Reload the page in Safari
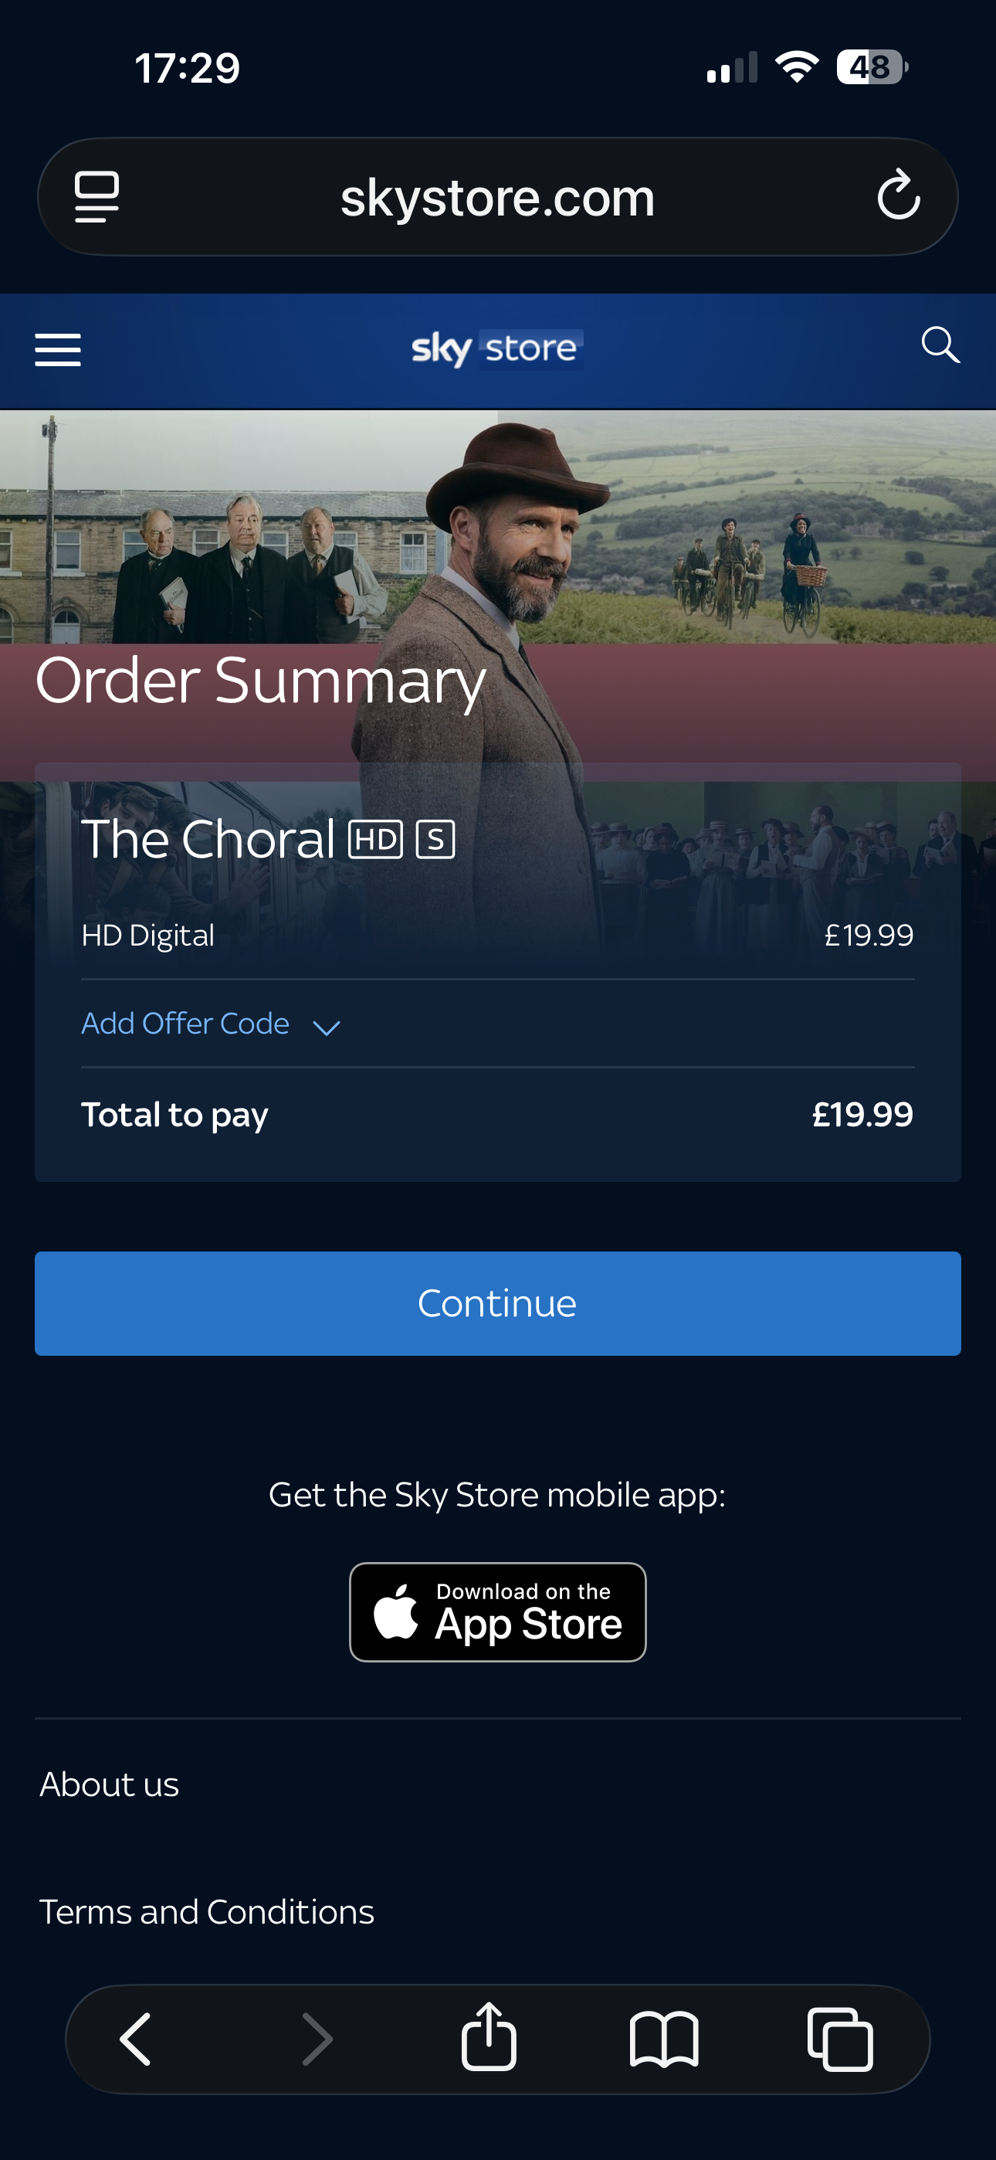Screen dimensions: 996x2160 (x=898, y=196)
